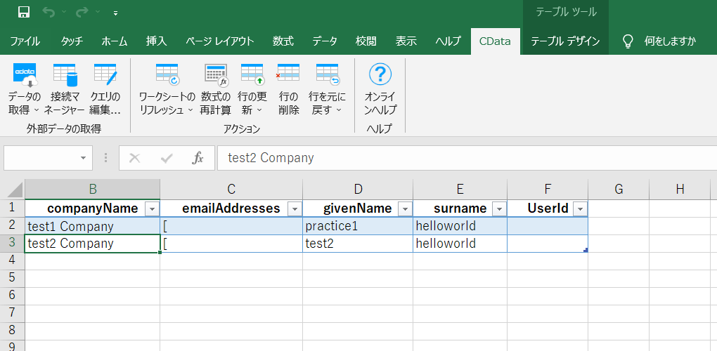
Task: Click the Recalculate Formulas (数式の再計算) icon
Action: tap(216, 75)
